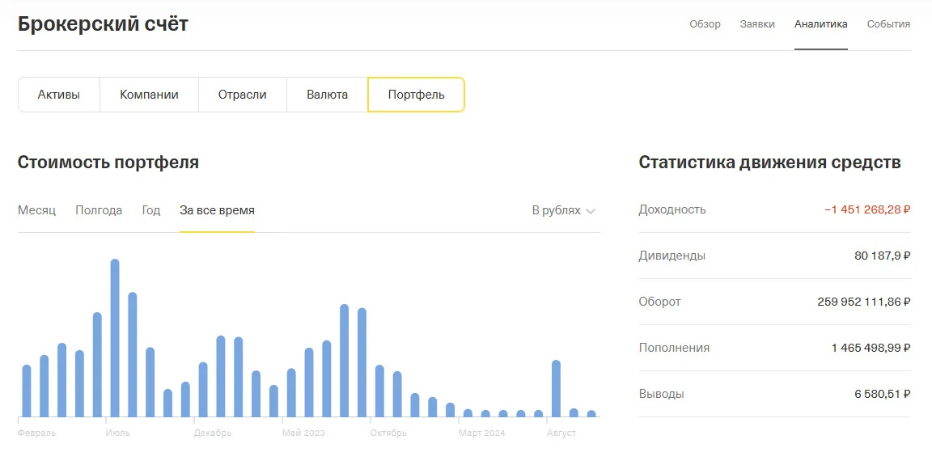The width and height of the screenshot is (932, 465).
Task: Click the Доходность row label
Action: pyautogui.click(x=672, y=209)
